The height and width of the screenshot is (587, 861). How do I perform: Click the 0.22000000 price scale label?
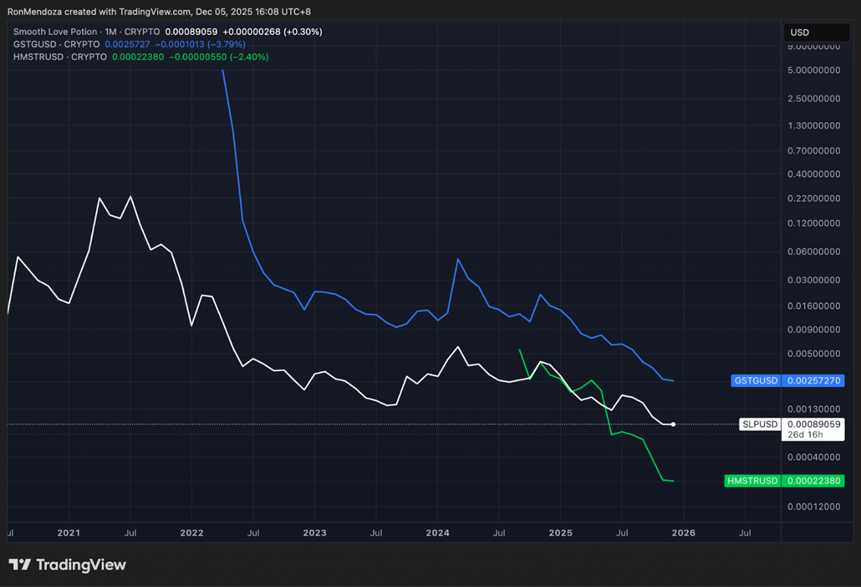[813, 198]
